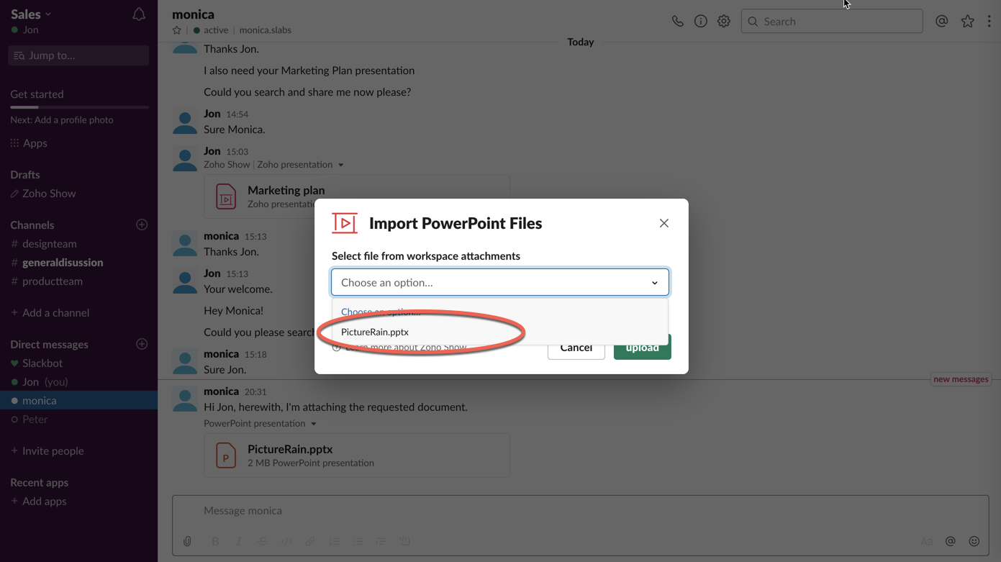Add a new channel plus icon
The width and height of the screenshot is (1001, 562).
[x=142, y=225]
